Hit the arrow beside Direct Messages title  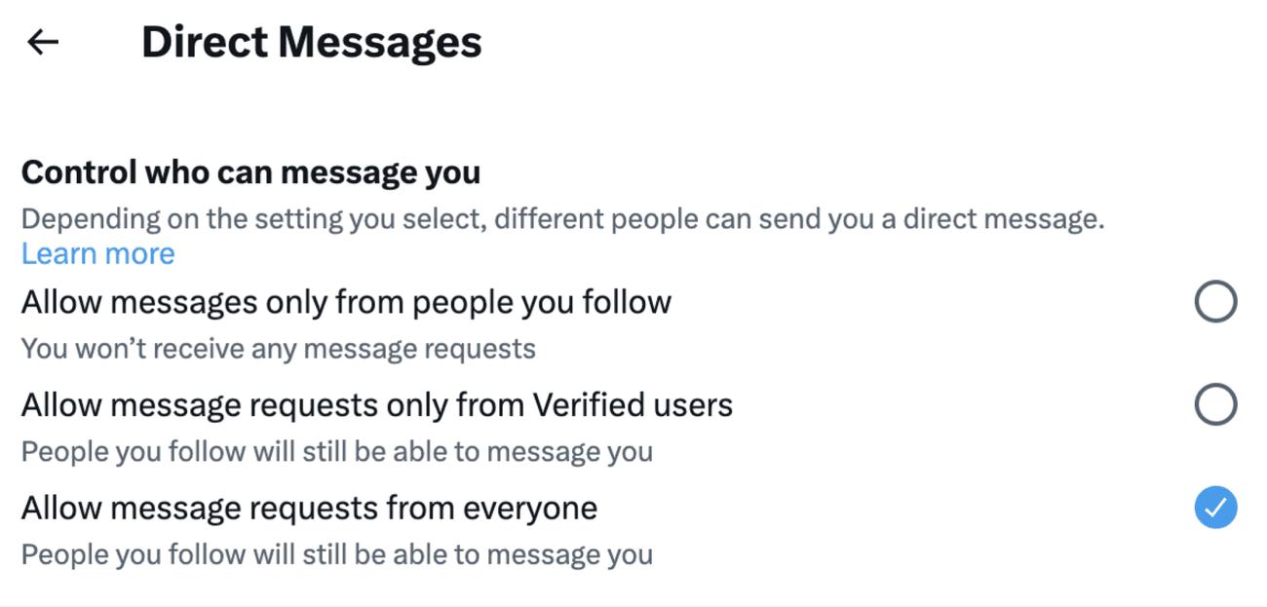(x=41, y=41)
